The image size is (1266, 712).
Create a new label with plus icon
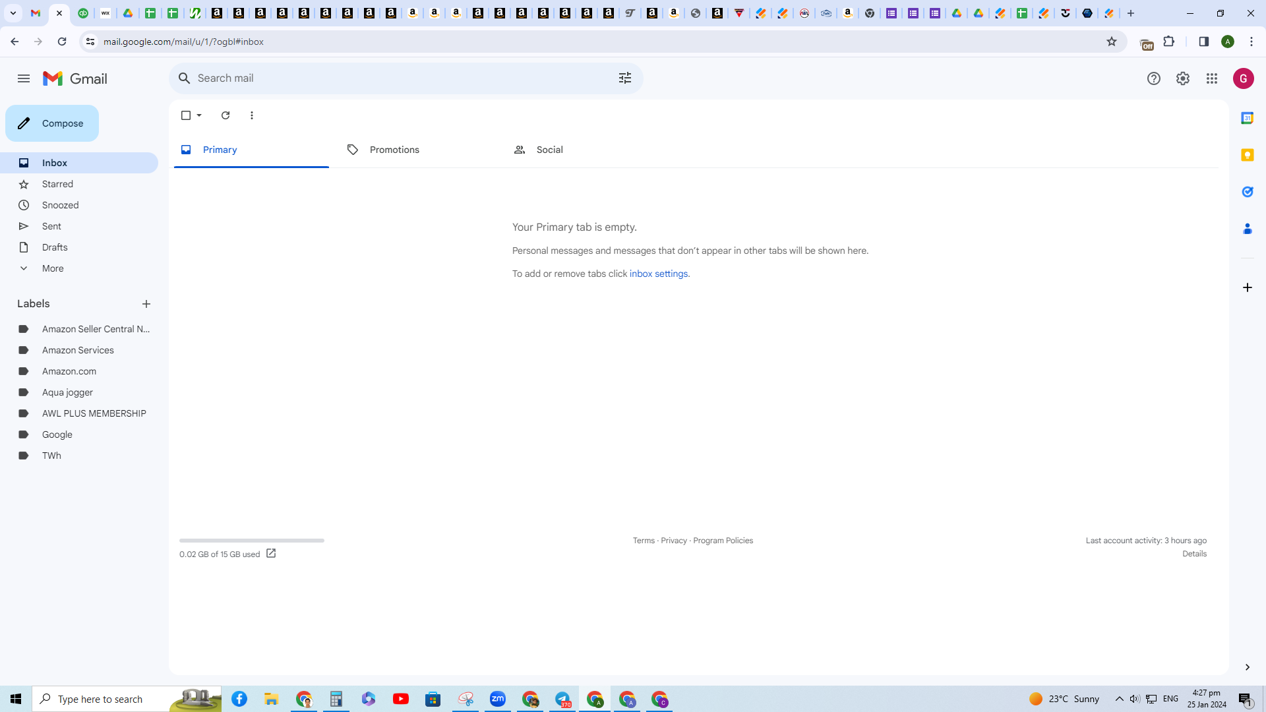tap(146, 304)
